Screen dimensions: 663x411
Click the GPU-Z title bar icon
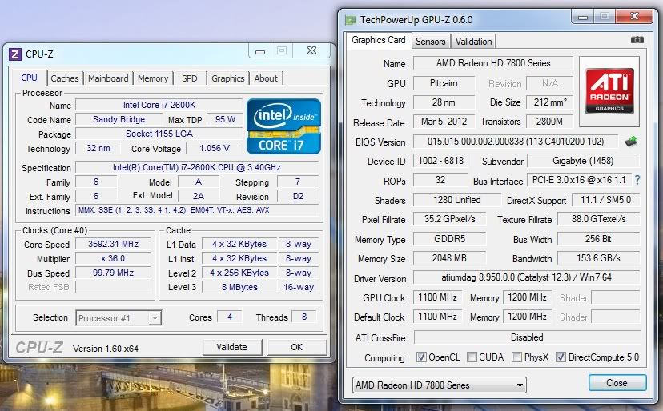click(351, 20)
